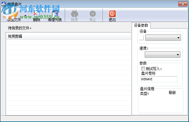Click the small square button beside device dropdown
This screenshot has width=189, height=122.
[141, 38]
